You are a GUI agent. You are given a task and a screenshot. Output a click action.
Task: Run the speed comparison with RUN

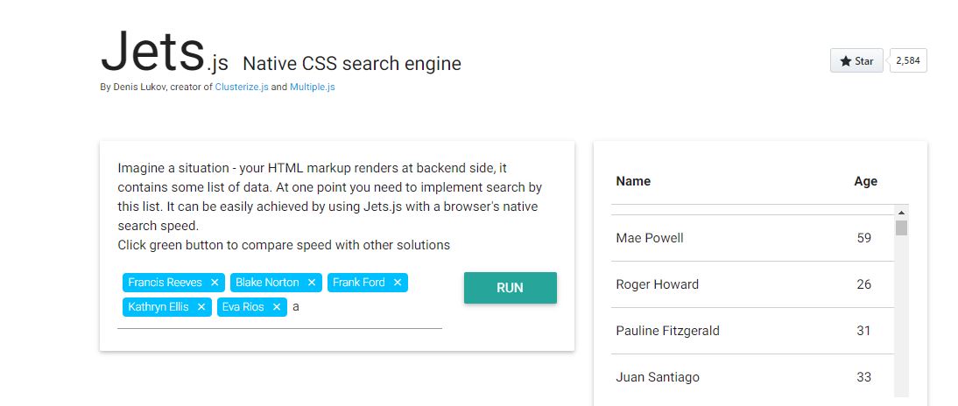pos(511,288)
